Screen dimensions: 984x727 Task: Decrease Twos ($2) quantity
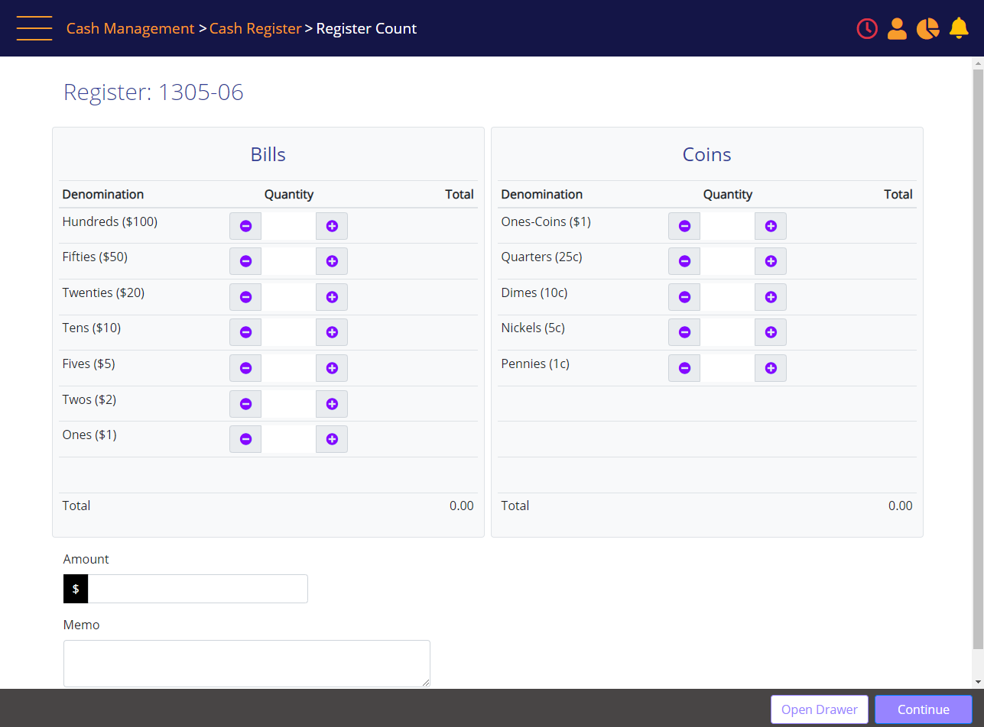(x=245, y=404)
